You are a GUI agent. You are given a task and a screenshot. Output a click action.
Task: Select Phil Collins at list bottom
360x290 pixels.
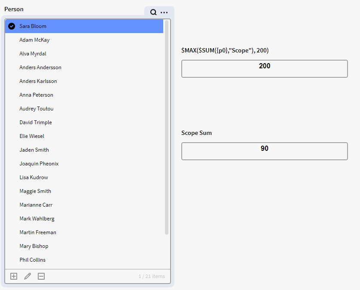tap(32, 260)
